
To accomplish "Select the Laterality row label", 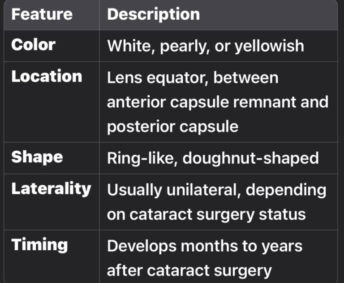I will click(x=51, y=189).
